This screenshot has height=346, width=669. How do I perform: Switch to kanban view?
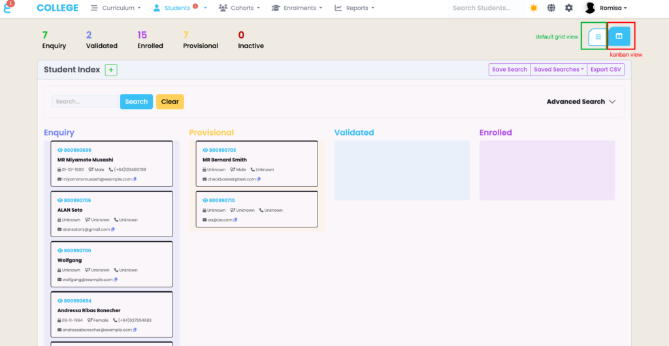coord(619,36)
